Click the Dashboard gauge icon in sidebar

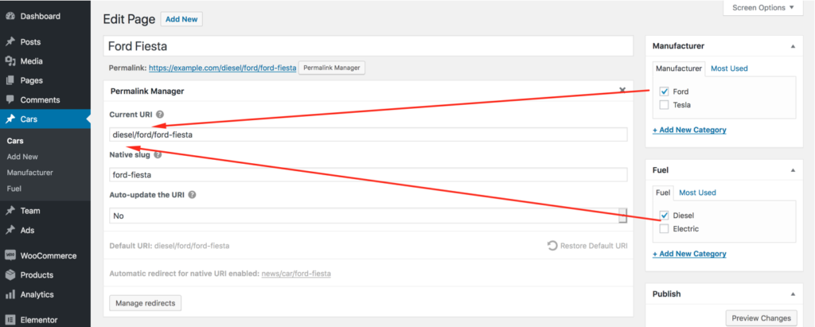tap(10, 16)
